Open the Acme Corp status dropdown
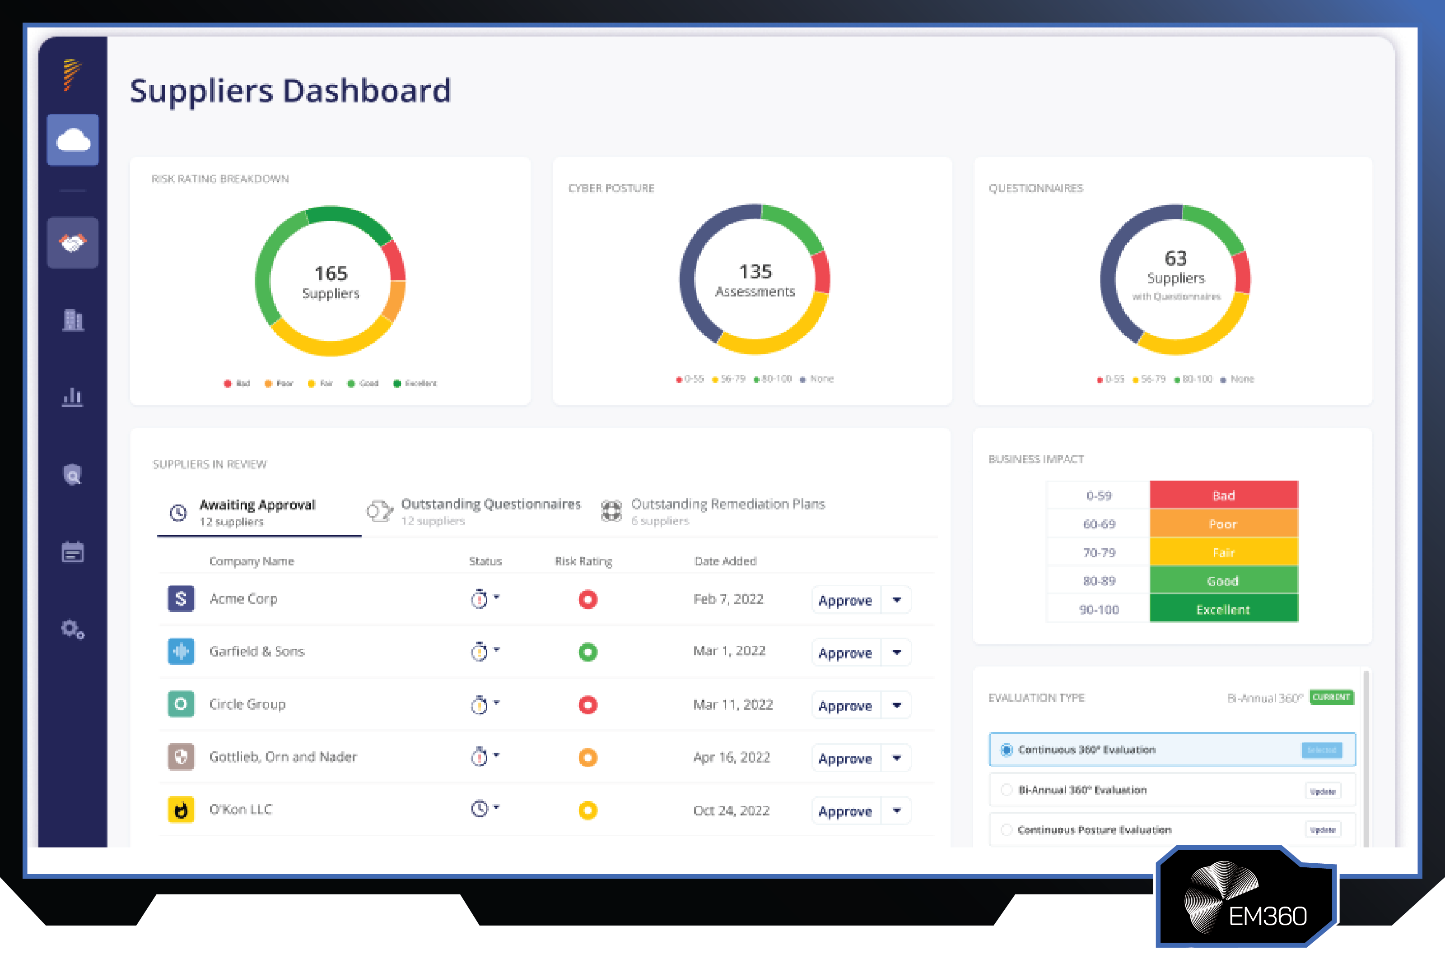 coord(485,599)
